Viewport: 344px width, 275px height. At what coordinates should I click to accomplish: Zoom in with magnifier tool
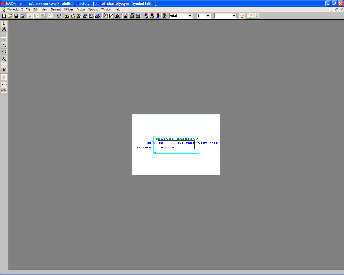pos(4,59)
